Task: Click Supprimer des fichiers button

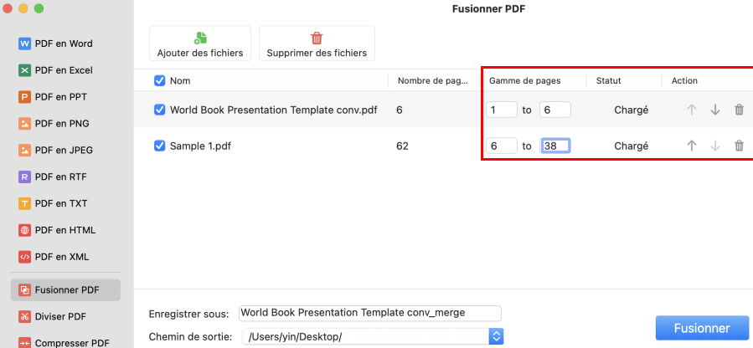Action: pyautogui.click(x=317, y=43)
